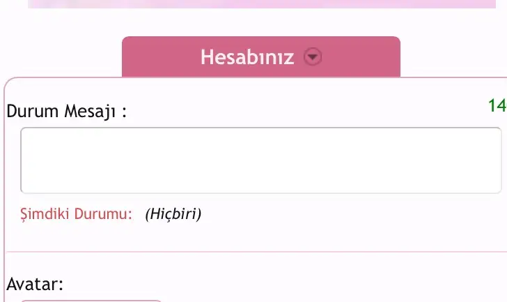The image size is (507, 302).
Task: Click the left area of the status message box
Action: pos(65,160)
